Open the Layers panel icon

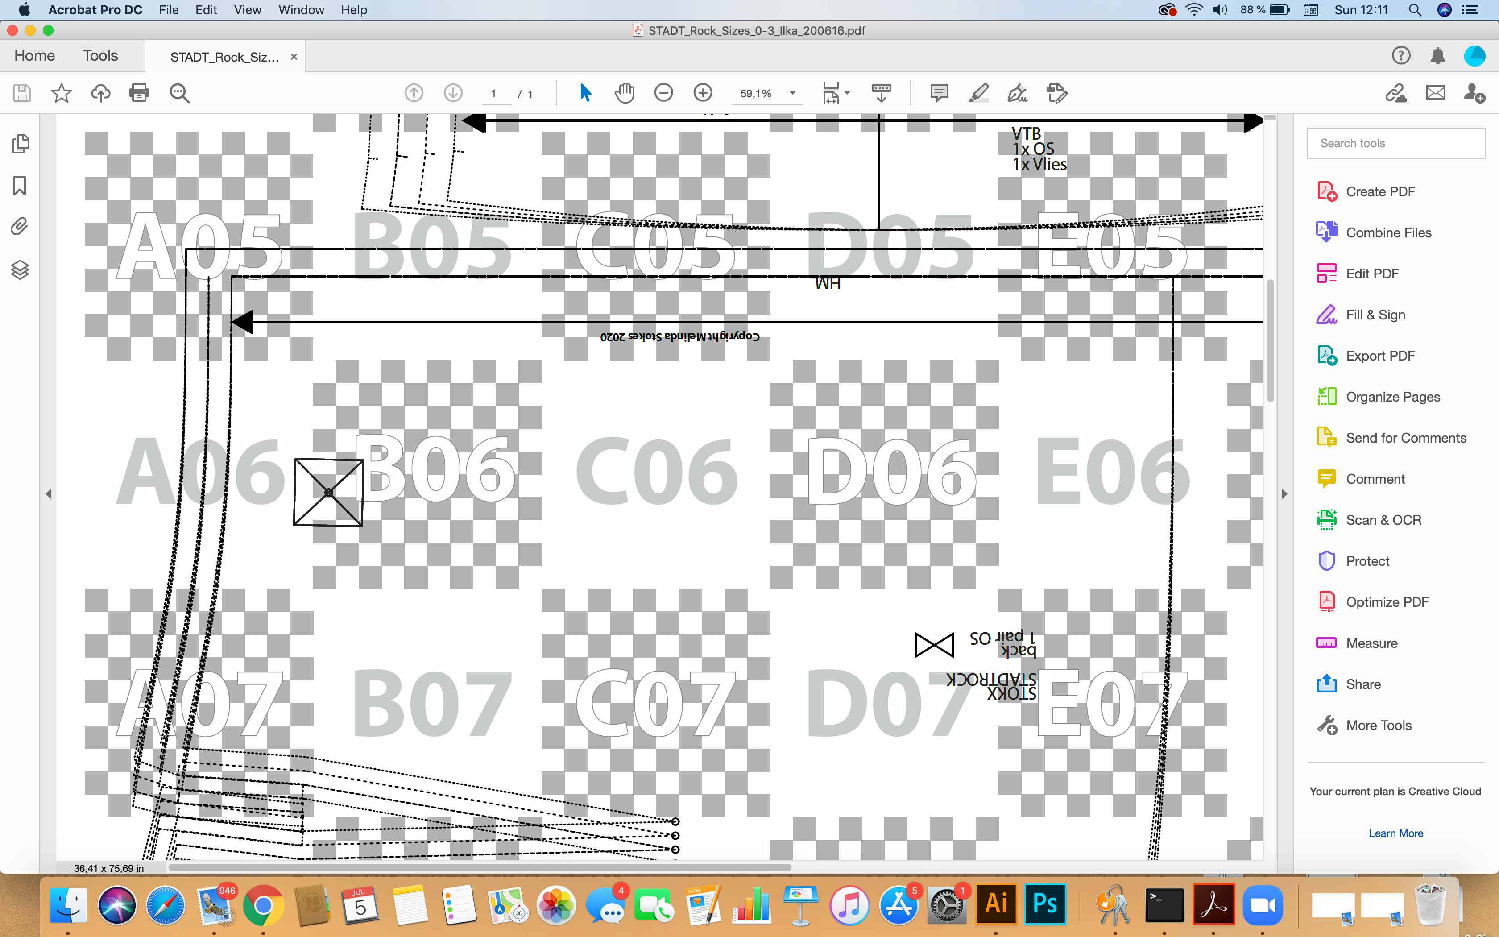click(x=20, y=269)
